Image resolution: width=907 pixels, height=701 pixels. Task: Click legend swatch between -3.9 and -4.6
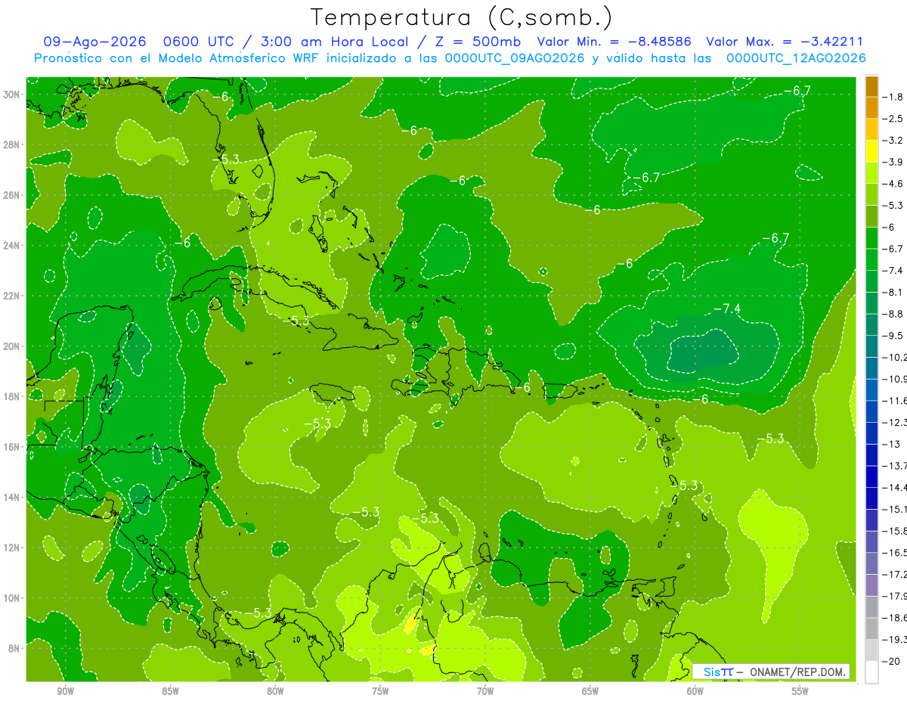pos(871,173)
